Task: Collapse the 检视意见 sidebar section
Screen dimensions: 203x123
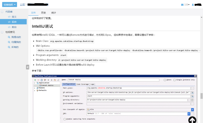Action: pos(2,32)
